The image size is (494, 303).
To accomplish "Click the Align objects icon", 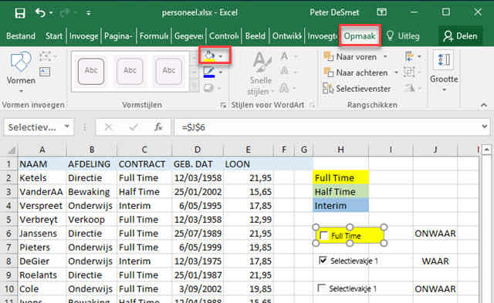I will click(410, 56).
